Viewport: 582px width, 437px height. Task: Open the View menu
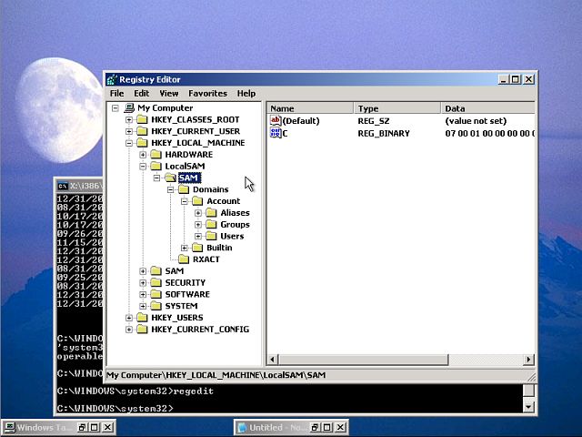(169, 93)
